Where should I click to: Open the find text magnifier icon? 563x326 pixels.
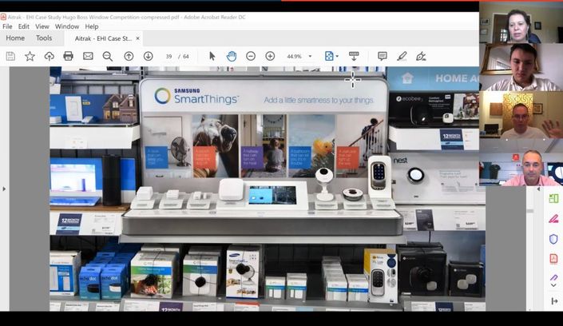click(107, 56)
